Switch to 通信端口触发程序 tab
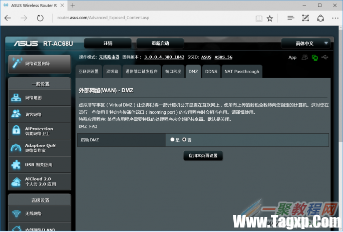Viewport: 343px width, 232px height. (x=142, y=72)
